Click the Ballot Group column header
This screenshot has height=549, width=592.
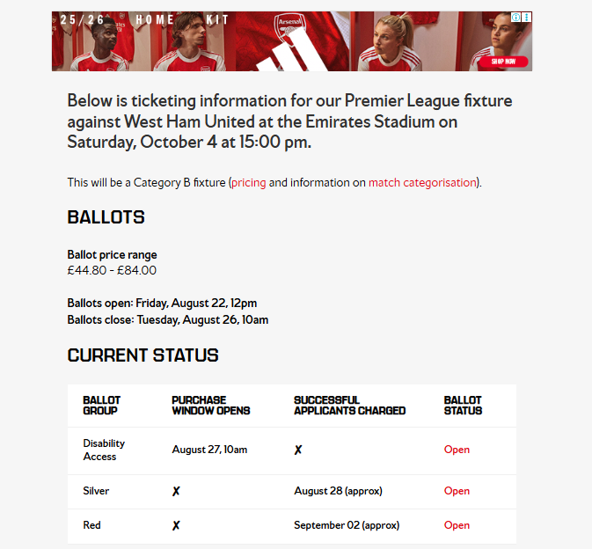pyautogui.click(x=101, y=405)
